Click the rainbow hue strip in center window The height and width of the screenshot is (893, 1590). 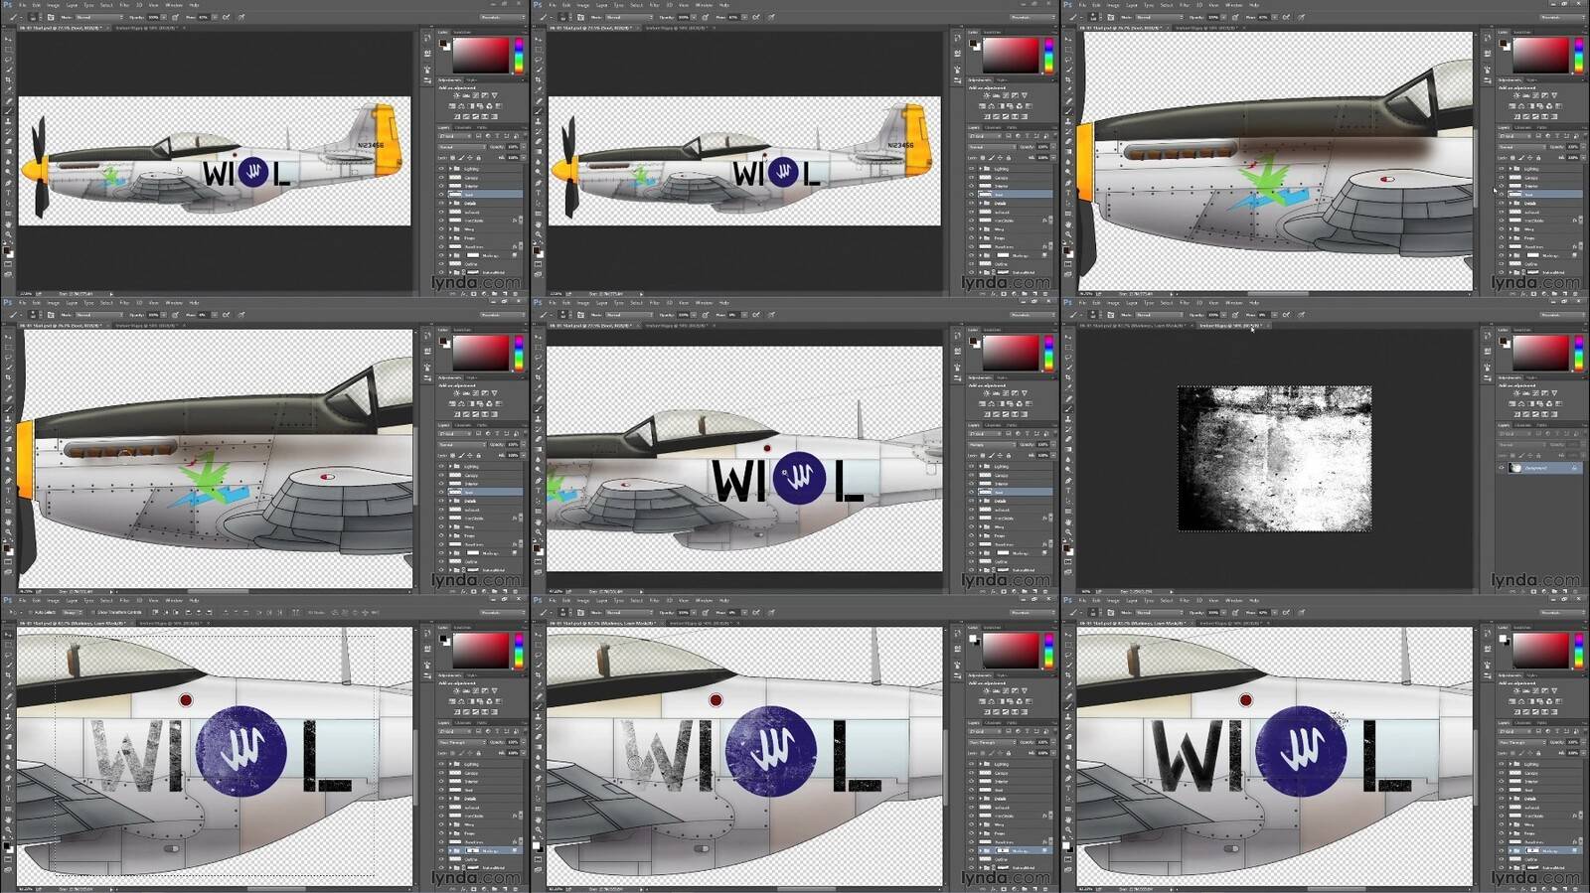[x=1049, y=353]
